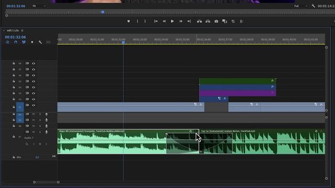335x188 pixels.
Task: Hide track V8 with its eye icon
Action: pos(33,63)
